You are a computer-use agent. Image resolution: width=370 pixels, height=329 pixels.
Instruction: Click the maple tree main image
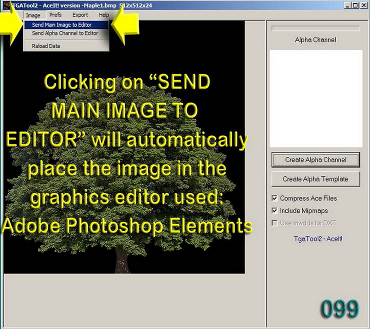pyautogui.click(x=124, y=147)
